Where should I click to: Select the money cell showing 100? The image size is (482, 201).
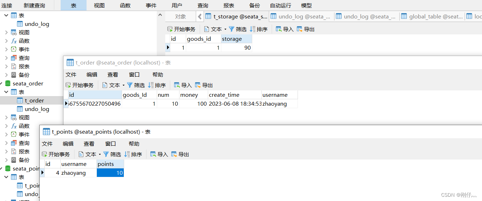193,104
